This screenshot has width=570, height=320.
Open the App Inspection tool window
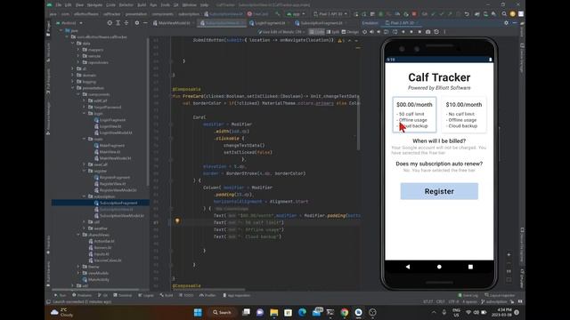click(237, 295)
